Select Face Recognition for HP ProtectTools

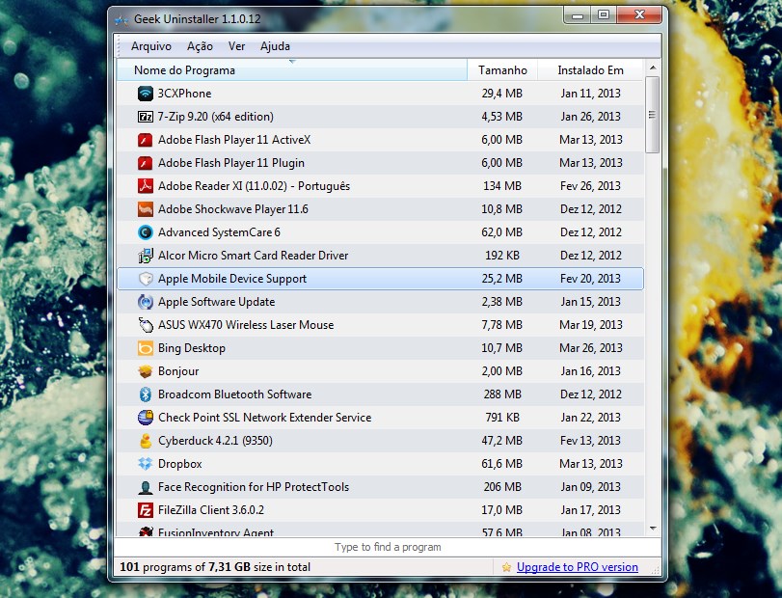coord(254,487)
